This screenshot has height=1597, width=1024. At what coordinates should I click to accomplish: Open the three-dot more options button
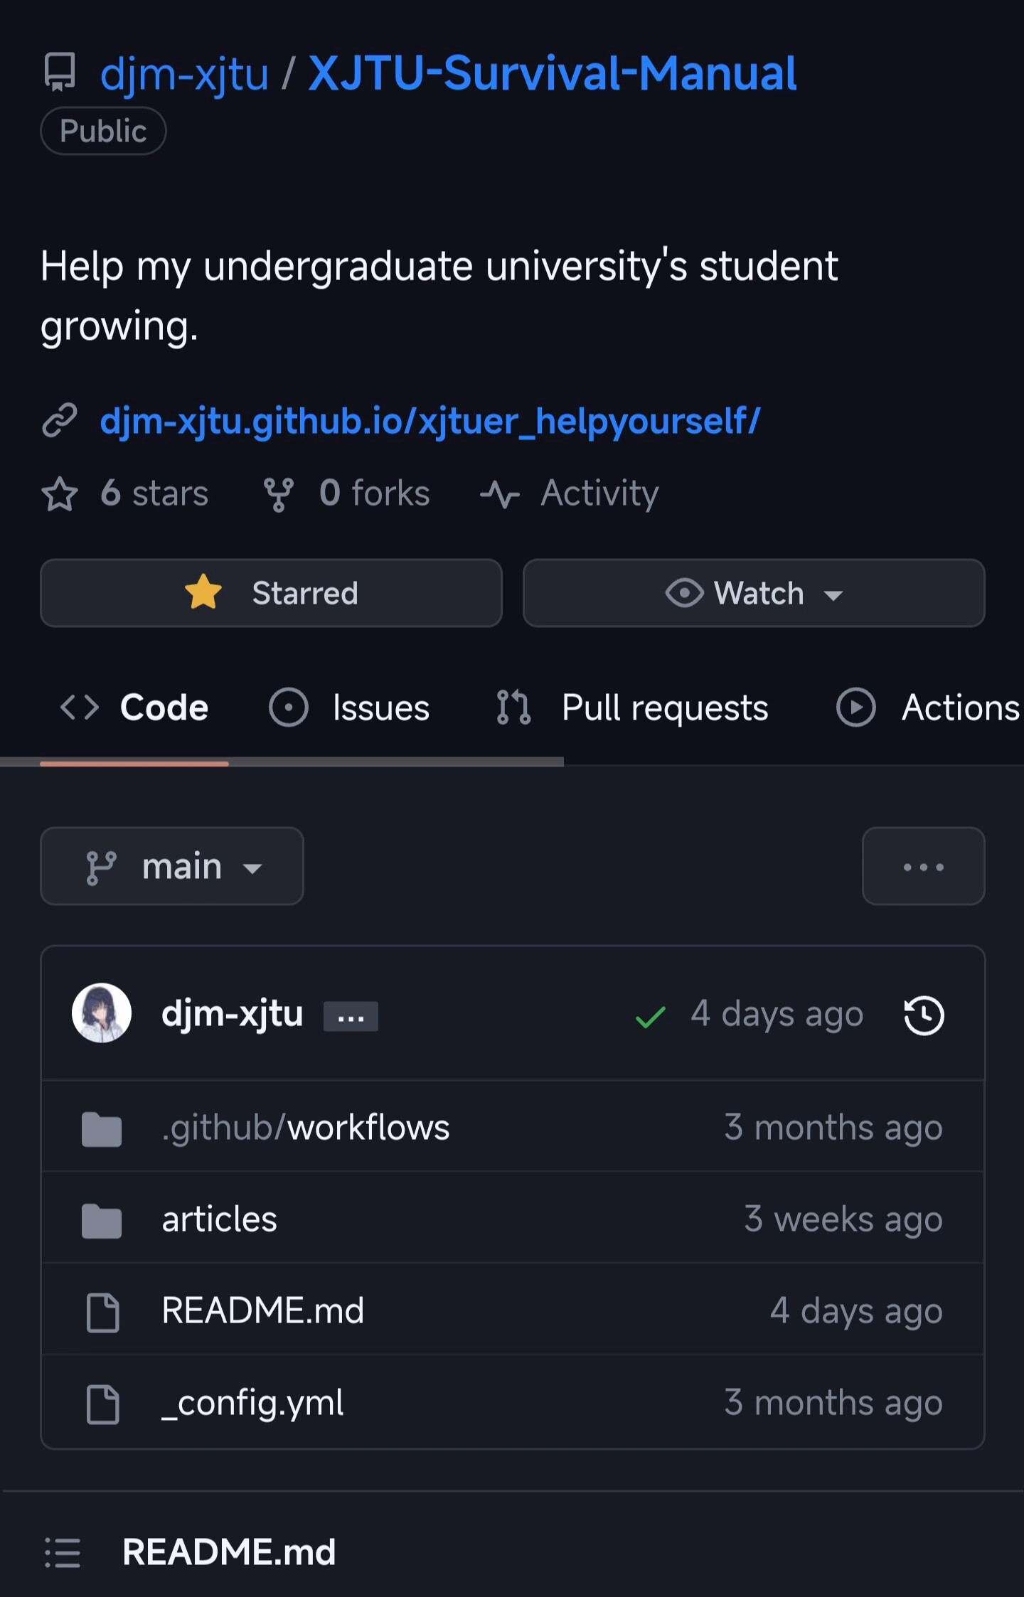click(923, 866)
